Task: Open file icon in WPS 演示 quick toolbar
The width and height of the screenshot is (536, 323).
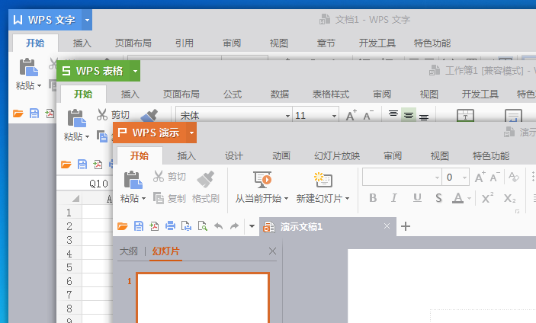Action: point(123,226)
